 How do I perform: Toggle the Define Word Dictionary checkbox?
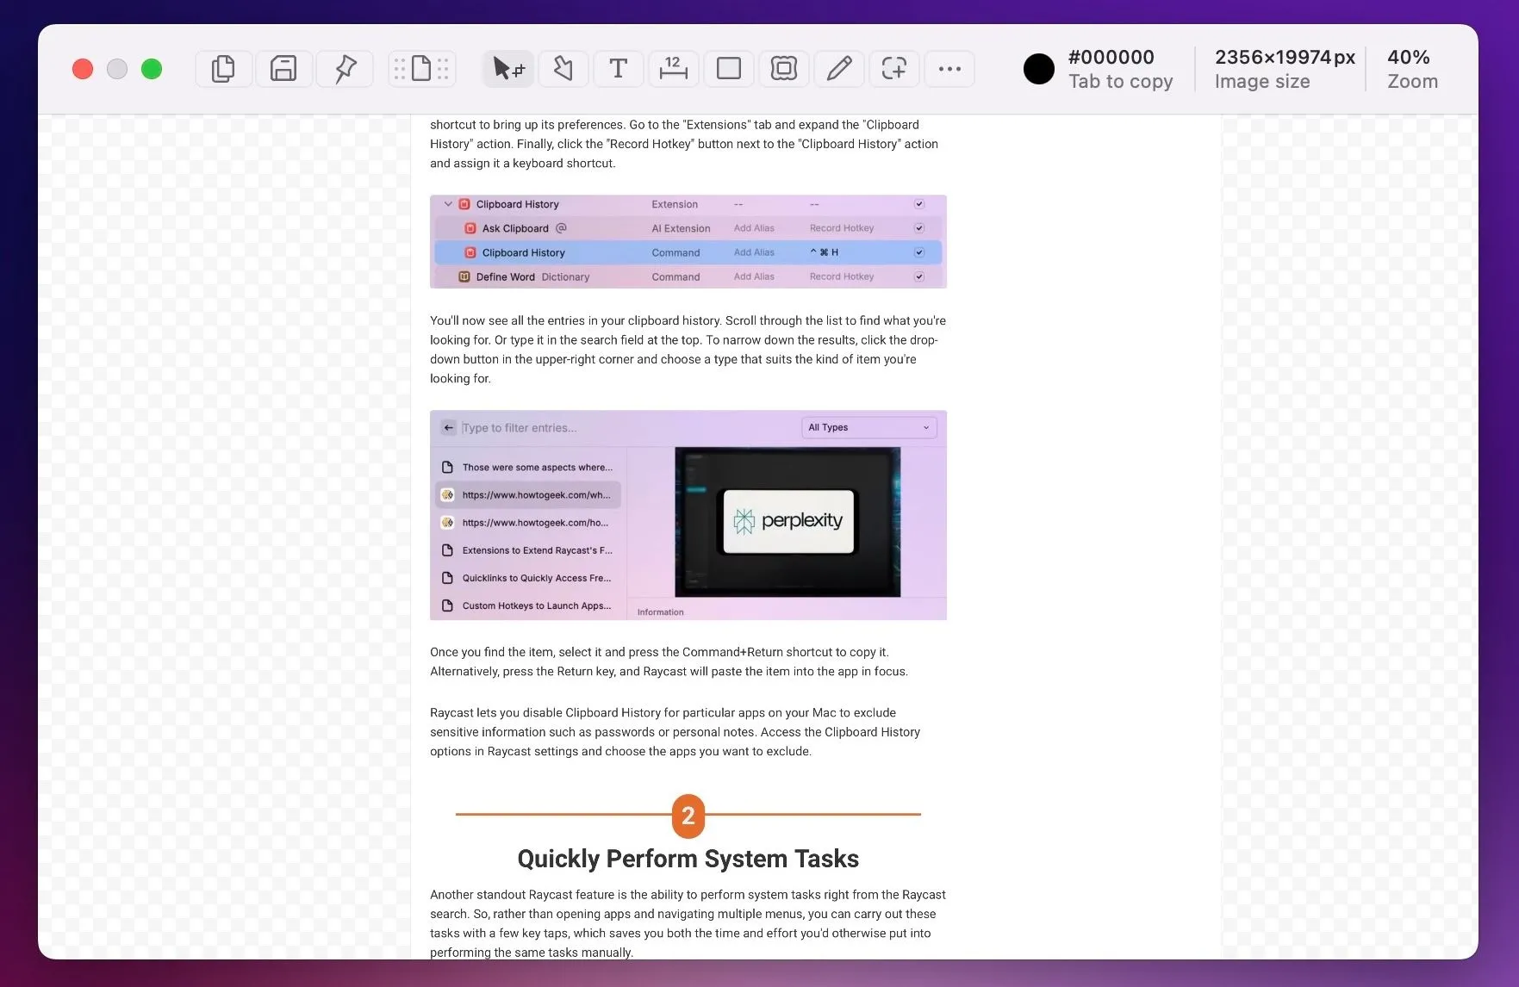coord(918,276)
